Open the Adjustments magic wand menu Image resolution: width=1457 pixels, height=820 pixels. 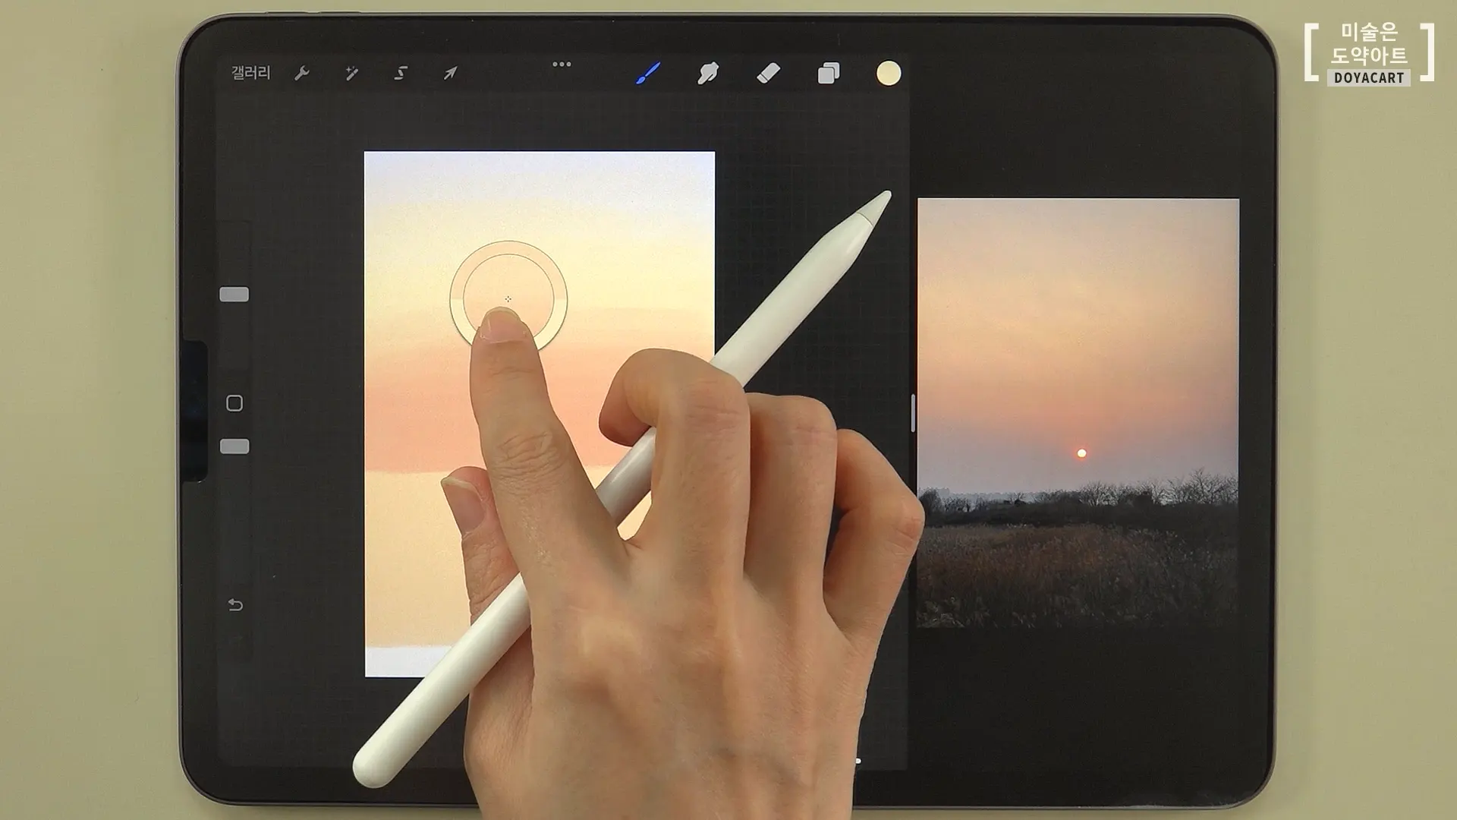click(x=351, y=73)
